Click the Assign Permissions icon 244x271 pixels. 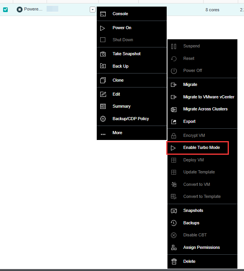[174, 248]
